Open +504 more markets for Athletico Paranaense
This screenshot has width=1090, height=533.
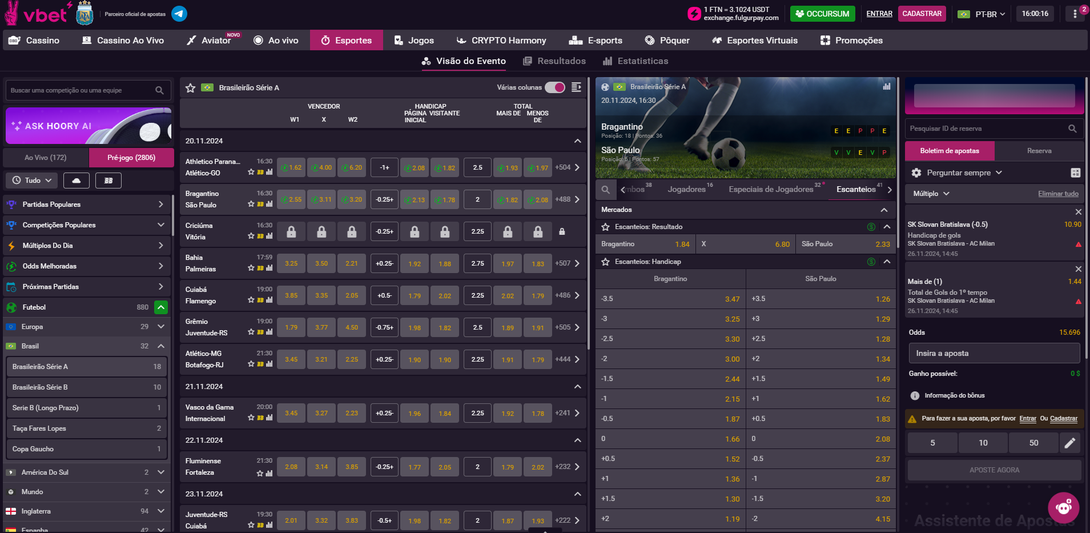pyautogui.click(x=567, y=167)
